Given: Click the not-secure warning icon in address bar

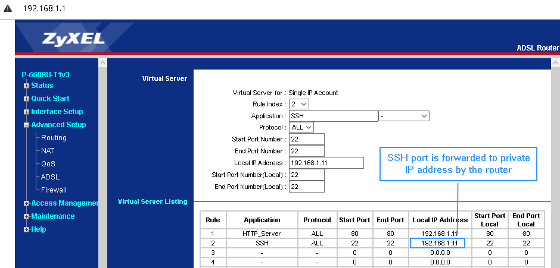Looking at the screenshot, I should pos(8,10).
